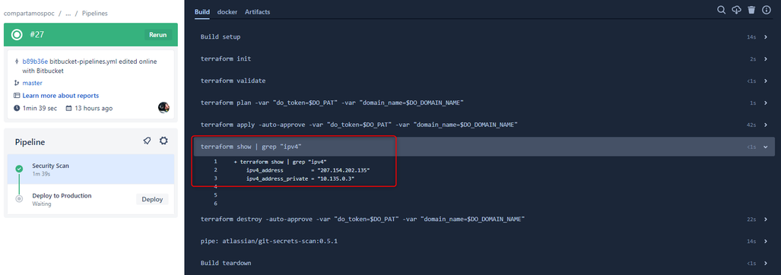
Task: Click the waiting status icon of Deploy to Production
Action: (x=19, y=199)
